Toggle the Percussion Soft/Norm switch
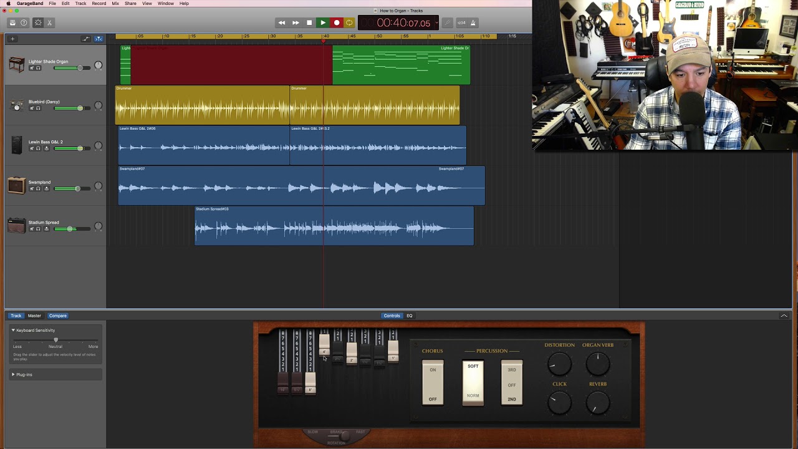798x449 pixels. point(473,383)
